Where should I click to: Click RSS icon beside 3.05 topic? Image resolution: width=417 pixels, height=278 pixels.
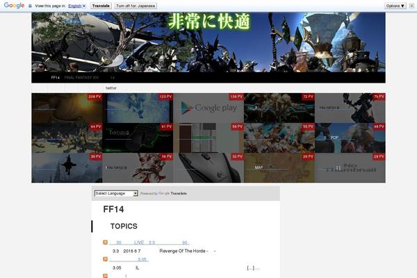click(x=106, y=259)
